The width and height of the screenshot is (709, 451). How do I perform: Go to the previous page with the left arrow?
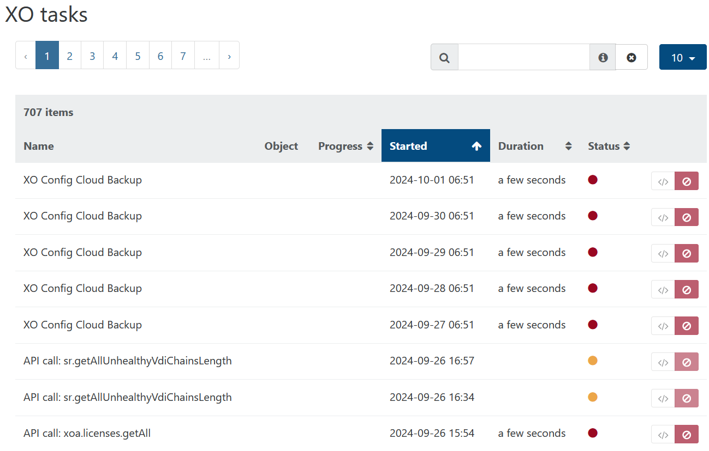point(26,56)
